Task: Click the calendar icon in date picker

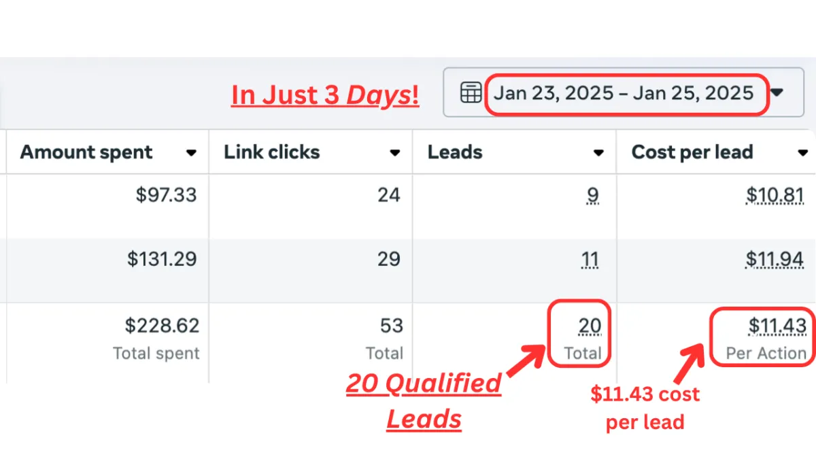Action: 471,92
